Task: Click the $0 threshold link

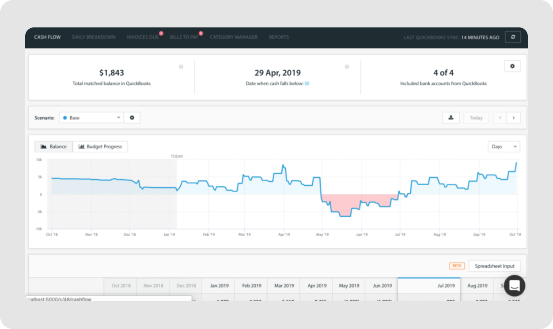Action: (x=307, y=83)
